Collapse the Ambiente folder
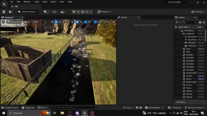The image size is (207, 116). tap(181, 34)
